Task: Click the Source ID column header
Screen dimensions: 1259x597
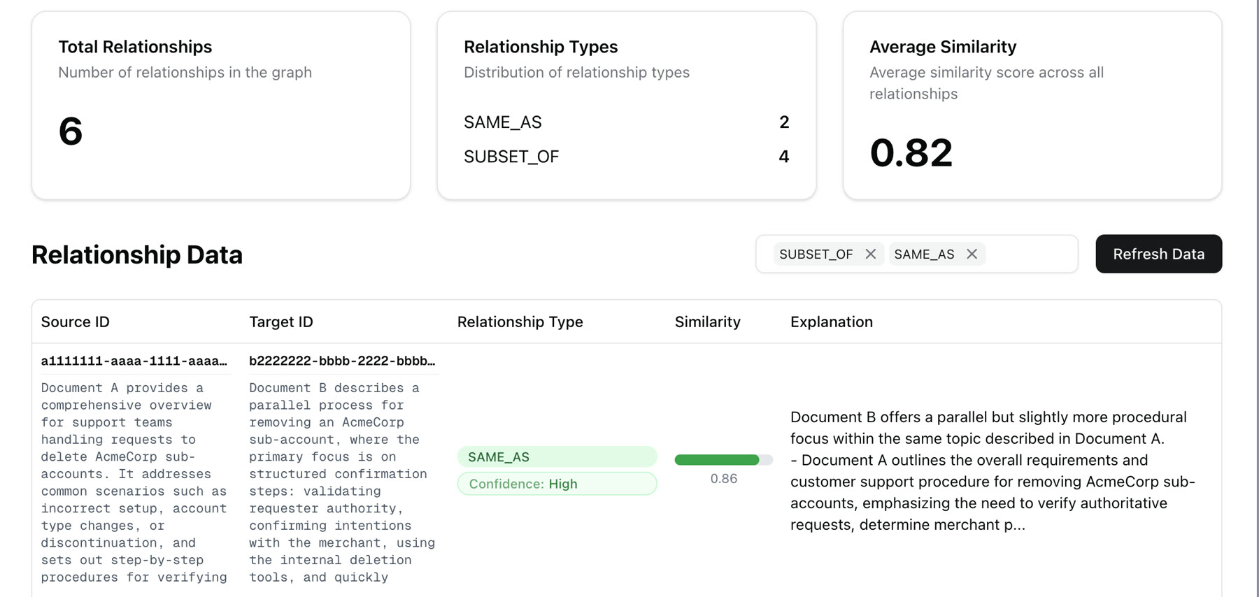Action: pos(76,322)
